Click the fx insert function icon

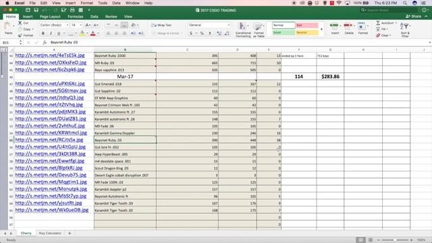pyautogui.click(x=45, y=43)
